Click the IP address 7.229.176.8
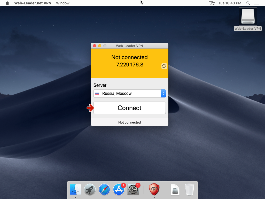The image size is (265, 199). [x=130, y=65]
